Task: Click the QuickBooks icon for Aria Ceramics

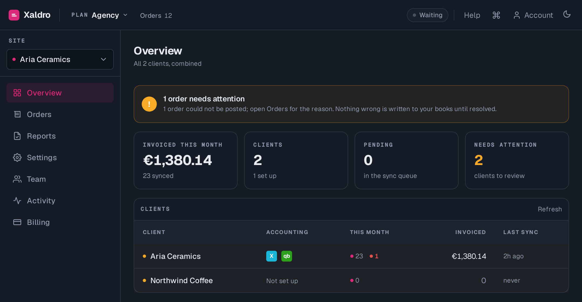Action: (287, 256)
